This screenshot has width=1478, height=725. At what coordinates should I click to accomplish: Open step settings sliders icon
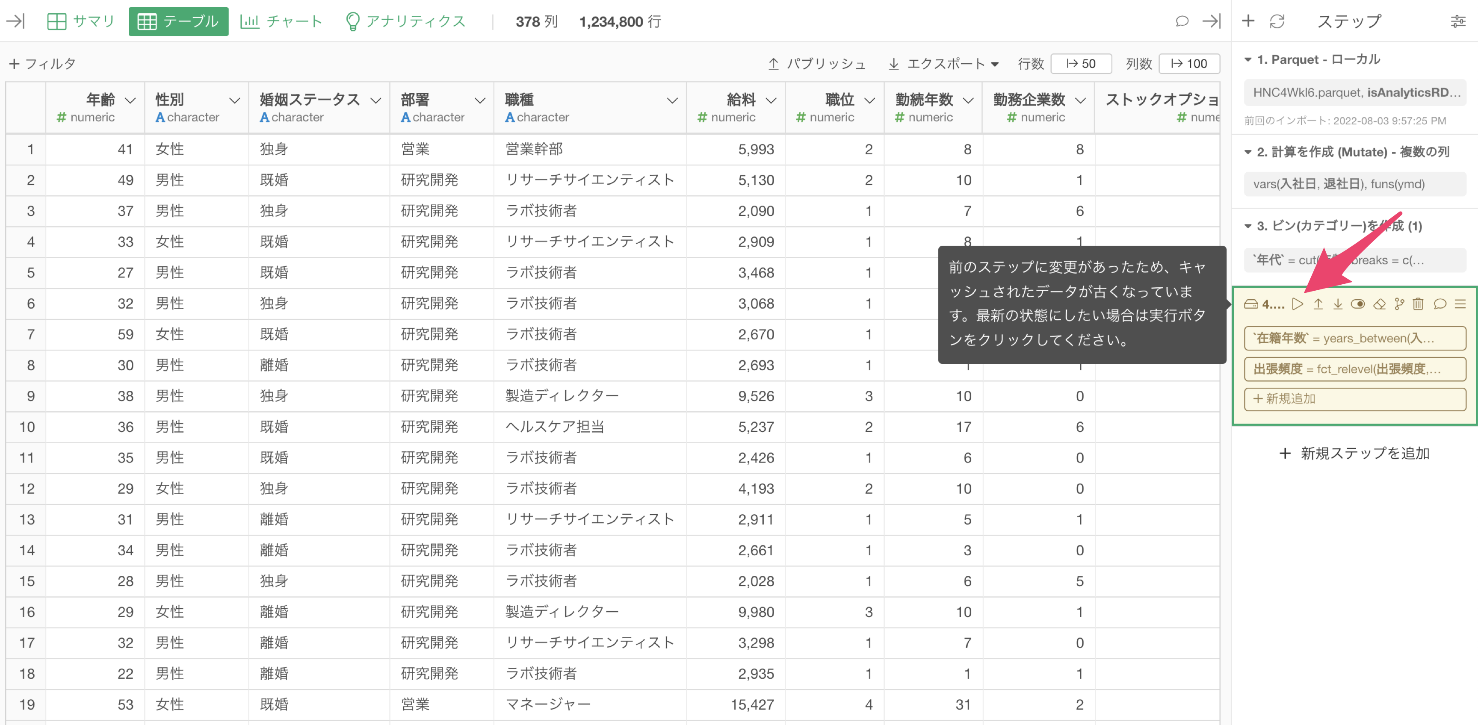1458,22
